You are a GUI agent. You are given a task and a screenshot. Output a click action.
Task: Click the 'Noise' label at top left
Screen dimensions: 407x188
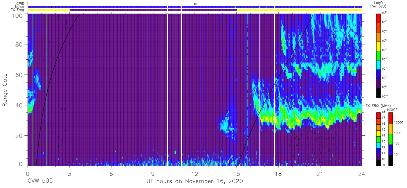coord(20,7)
